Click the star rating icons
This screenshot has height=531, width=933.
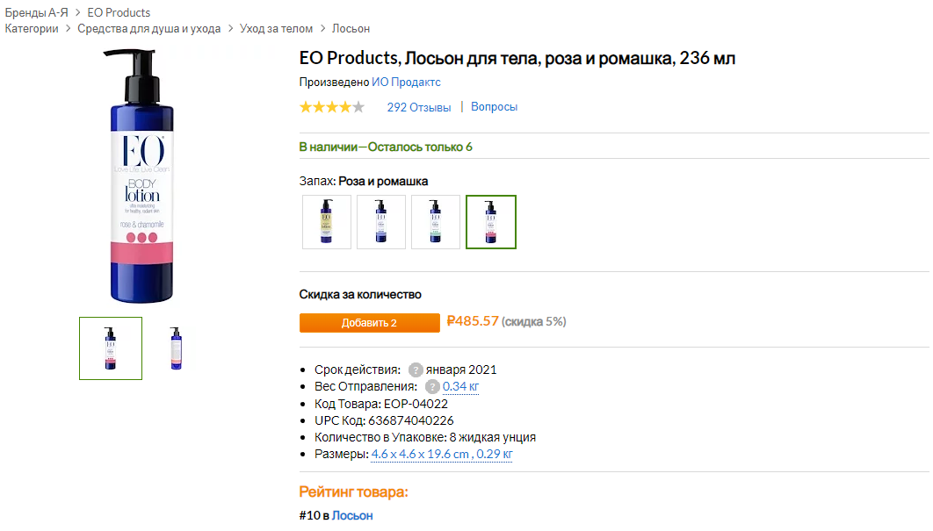(331, 107)
